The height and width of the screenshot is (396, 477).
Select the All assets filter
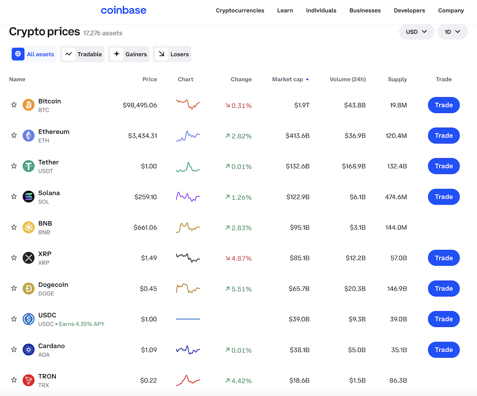[33, 54]
